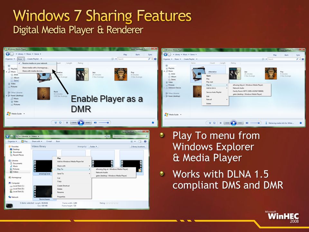Open the 'Arrange by: Folder' dropdown in Explorer
Screen dimensions: 309x232
tap(93, 147)
